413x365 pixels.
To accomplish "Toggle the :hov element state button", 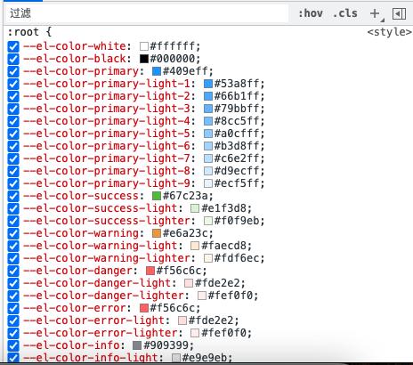I will pos(311,13).
